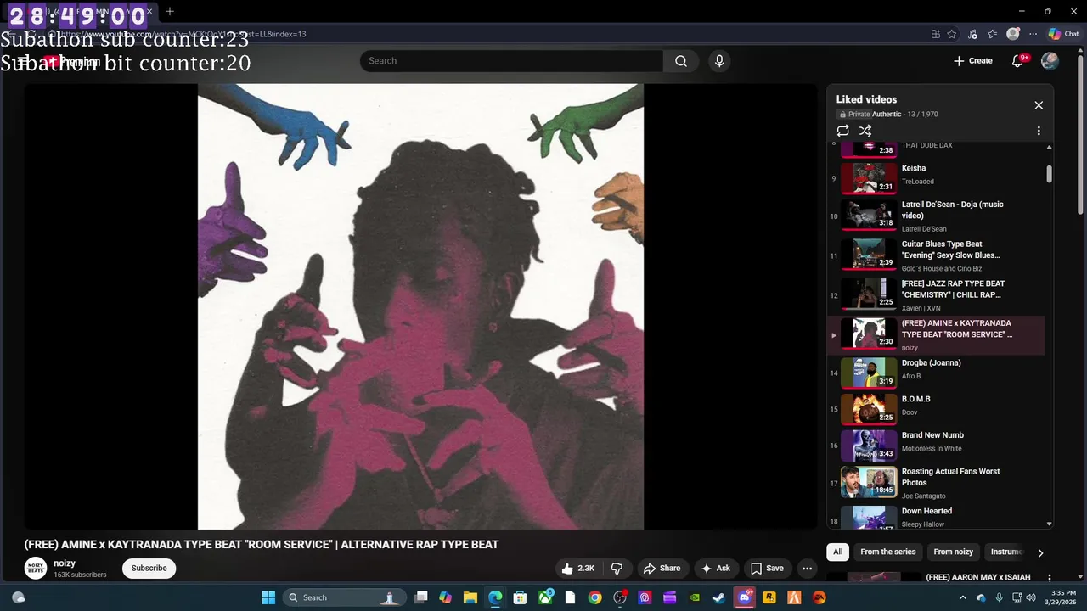This screenshot has height=611, width=1087.
Task: Open Google Chrome from the taskbar
Action: tap(595, 597)
